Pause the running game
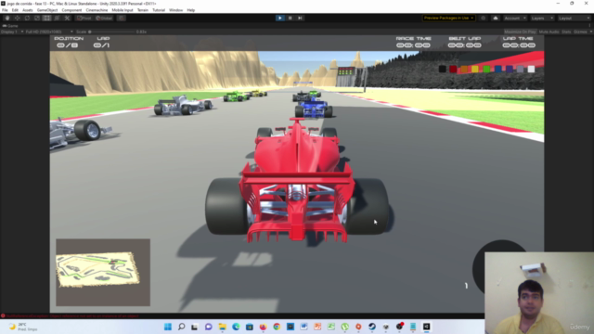This screenshot has height=334, width=594. tap(290, 18)
